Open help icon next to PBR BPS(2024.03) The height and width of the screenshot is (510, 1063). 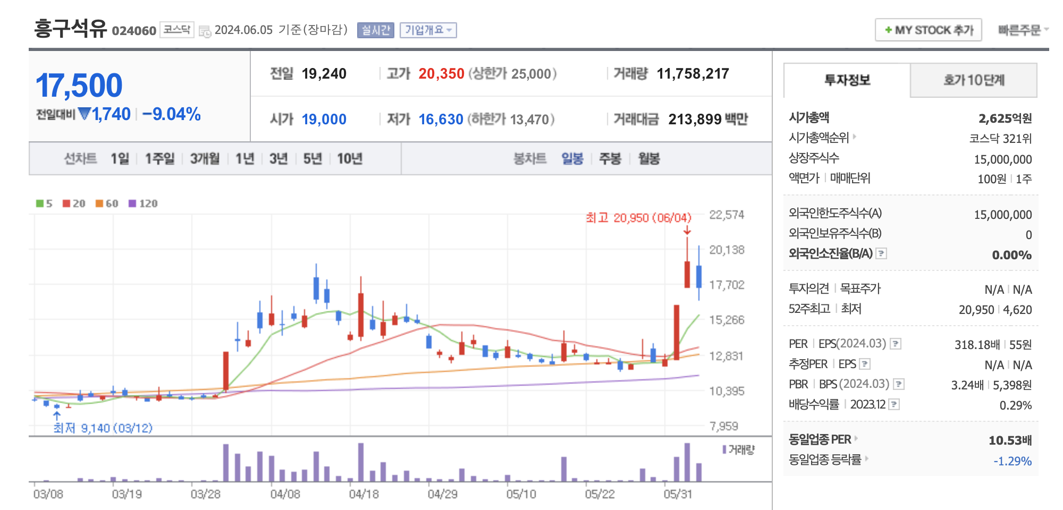(899, 384)
